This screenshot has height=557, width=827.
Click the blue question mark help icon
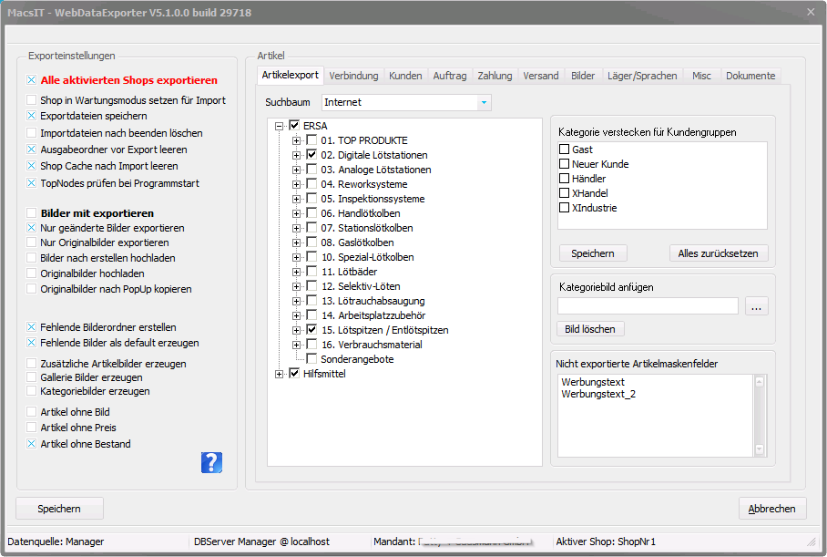click(x=211, y=462)
